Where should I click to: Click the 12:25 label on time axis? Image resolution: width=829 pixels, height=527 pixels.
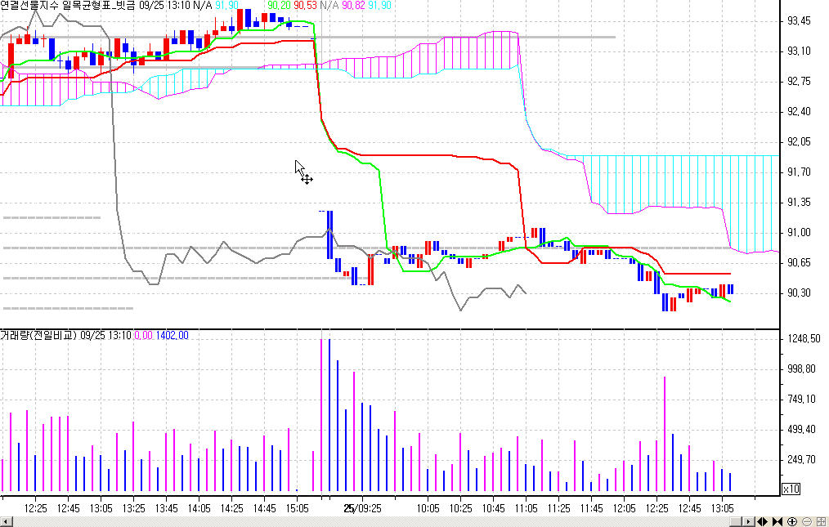(35, 508)
